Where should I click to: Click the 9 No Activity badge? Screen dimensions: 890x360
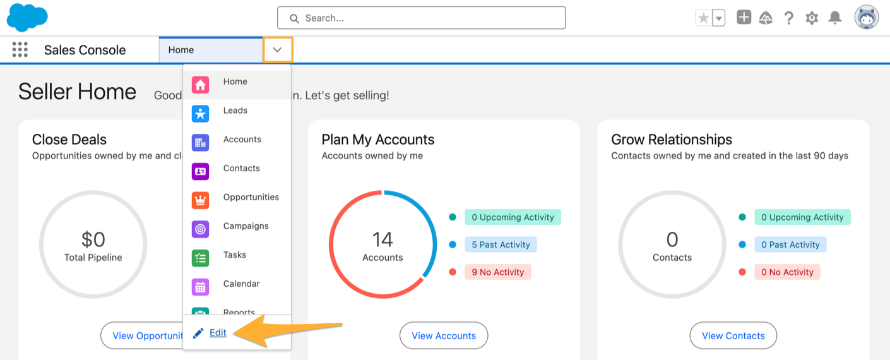[x=498, y=272]
